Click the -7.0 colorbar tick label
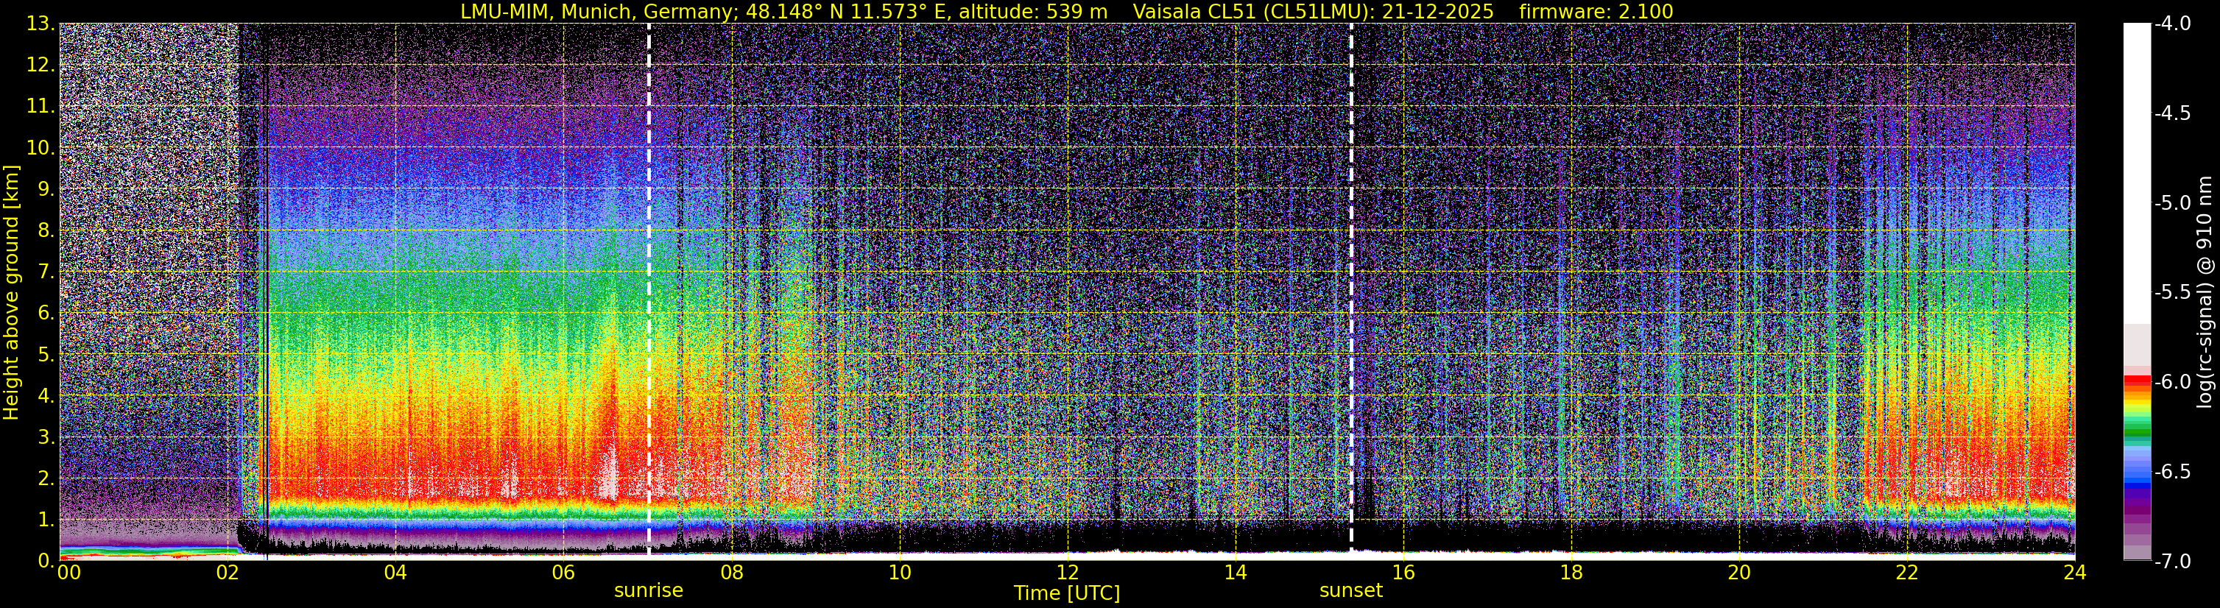Screen dimensions: 2220x608 tap(2171, 562)
